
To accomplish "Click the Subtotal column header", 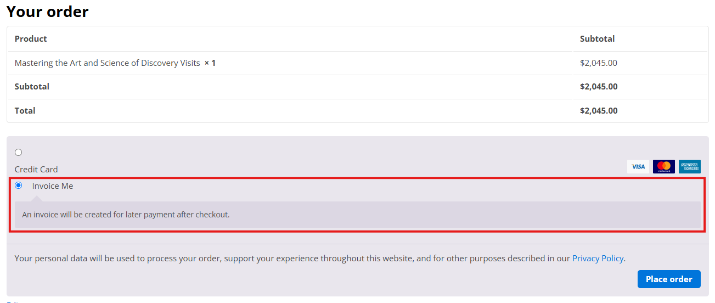I will pyautogui.click(x=597, y=39).
